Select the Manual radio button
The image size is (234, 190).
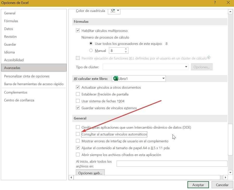click(x=91, y=51)
